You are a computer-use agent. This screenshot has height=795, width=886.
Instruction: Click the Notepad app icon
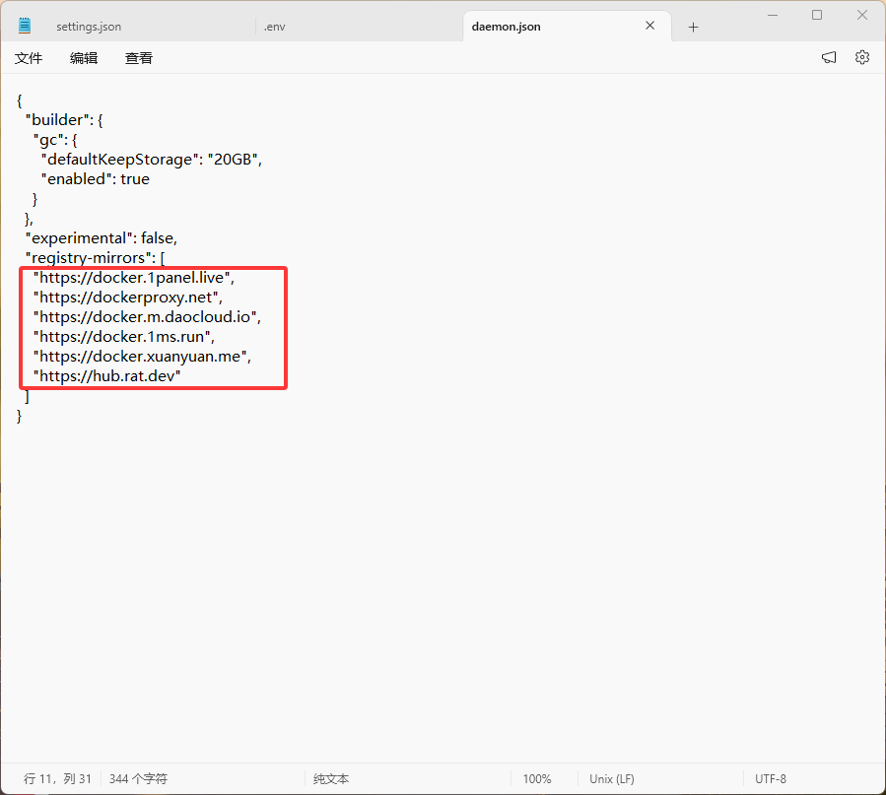[25, 26]
